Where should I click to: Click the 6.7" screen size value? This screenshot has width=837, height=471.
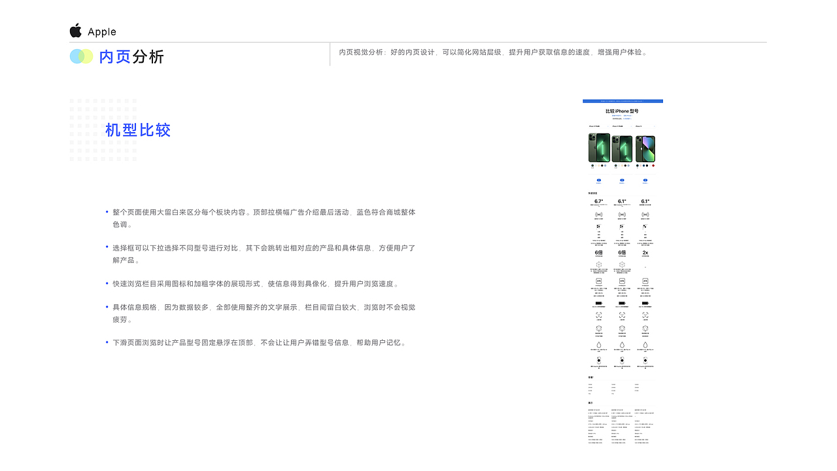tap(598, 201)
